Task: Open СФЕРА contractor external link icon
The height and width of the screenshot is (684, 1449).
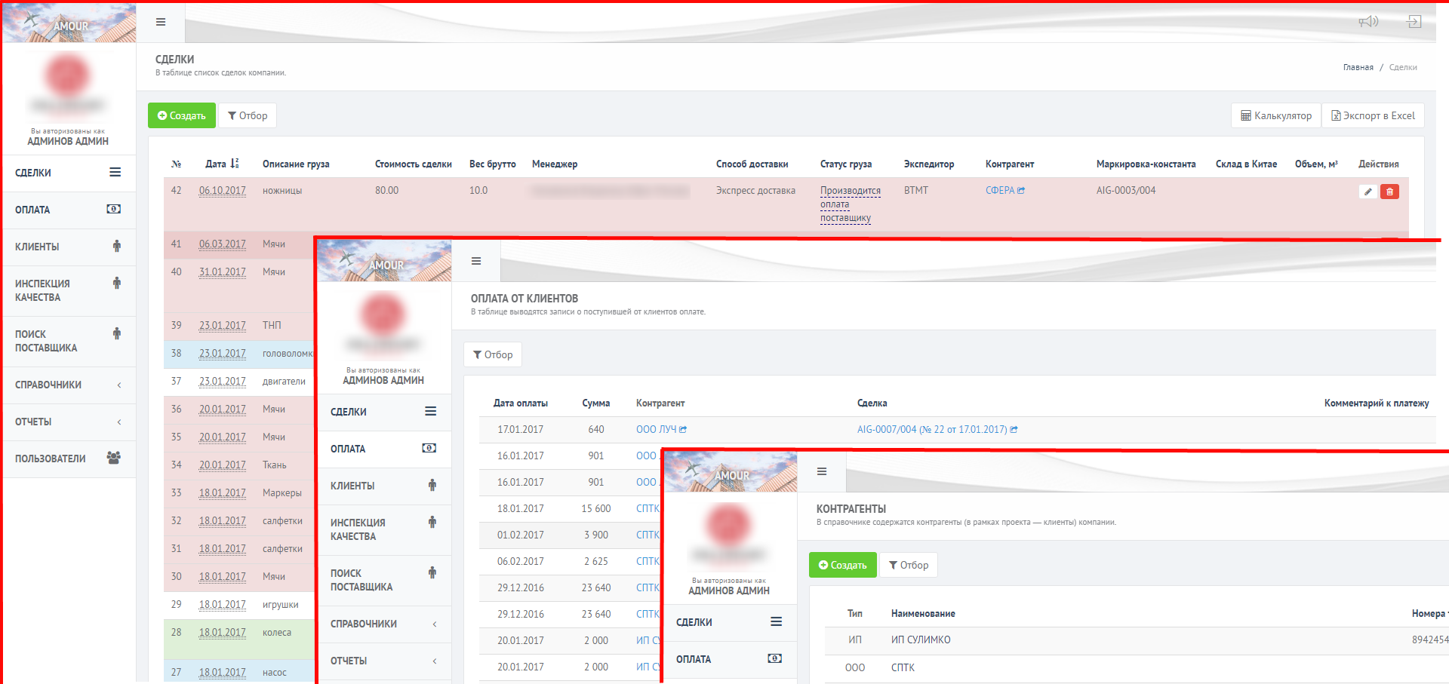Action: [1021, 191]
